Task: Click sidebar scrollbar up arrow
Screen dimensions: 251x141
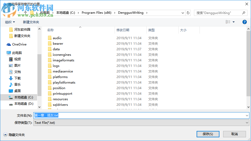Action: click(x=39, y=29)
